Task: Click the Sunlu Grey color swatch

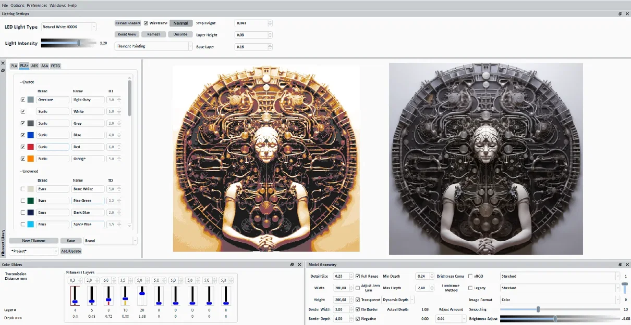Action: coord(31,123)
